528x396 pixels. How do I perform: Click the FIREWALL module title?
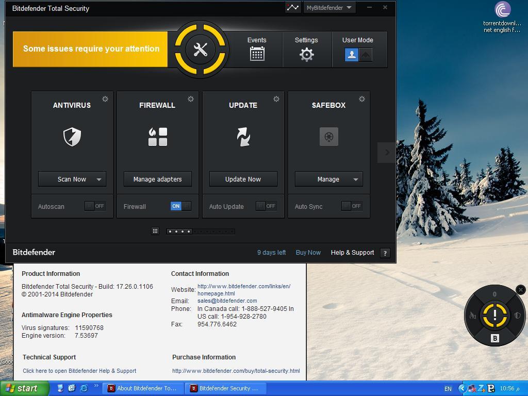click(157, 105)
